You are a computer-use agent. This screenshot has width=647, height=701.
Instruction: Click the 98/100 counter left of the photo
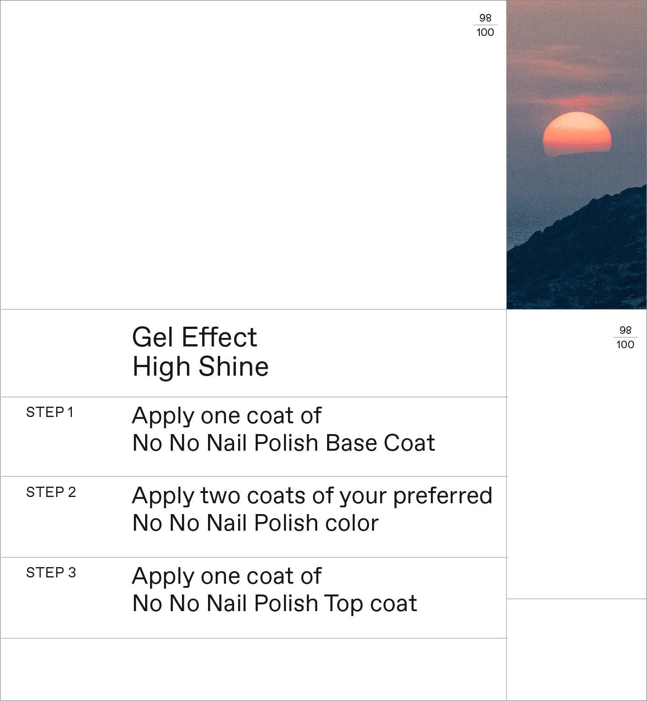tap(485, 25)
